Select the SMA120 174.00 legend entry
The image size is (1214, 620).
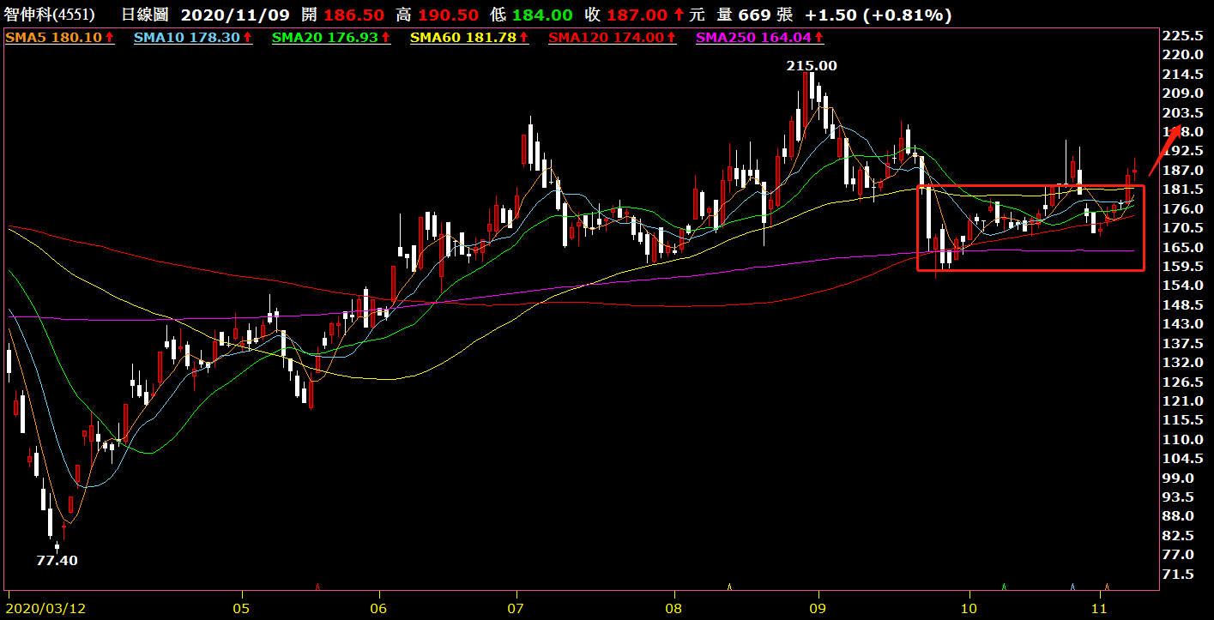[606, 38]
